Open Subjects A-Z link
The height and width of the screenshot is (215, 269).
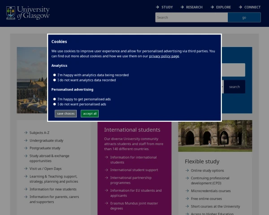39,133
